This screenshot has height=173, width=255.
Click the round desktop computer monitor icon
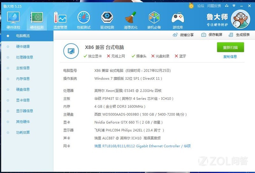click(71, 51)
